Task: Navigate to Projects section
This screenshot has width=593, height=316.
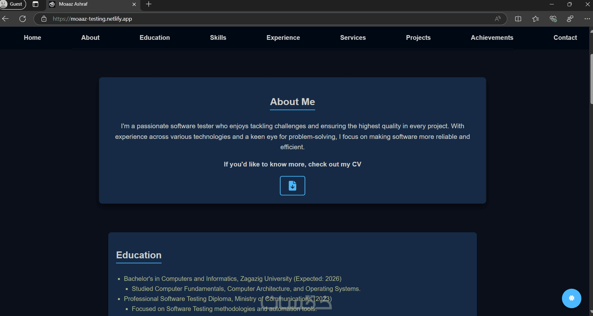Action: pos(418,38)
